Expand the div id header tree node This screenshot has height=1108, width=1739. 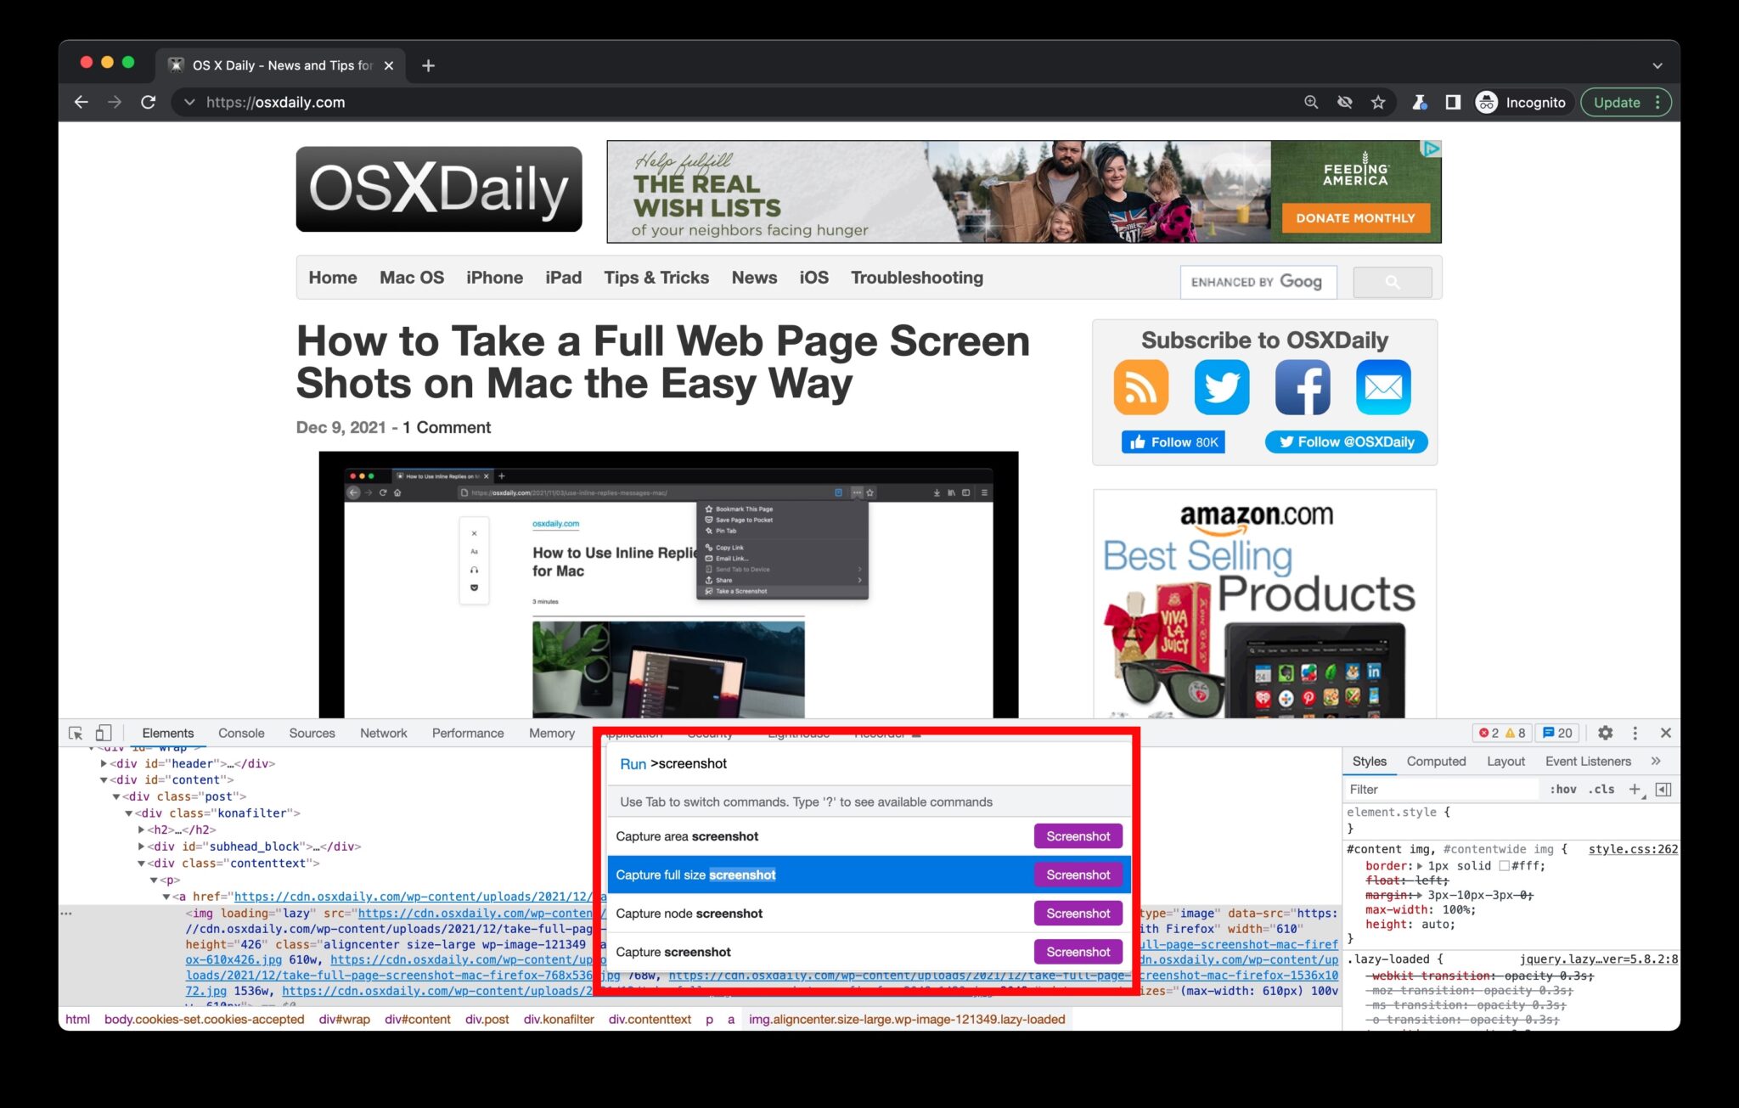[x=104, y=763]
